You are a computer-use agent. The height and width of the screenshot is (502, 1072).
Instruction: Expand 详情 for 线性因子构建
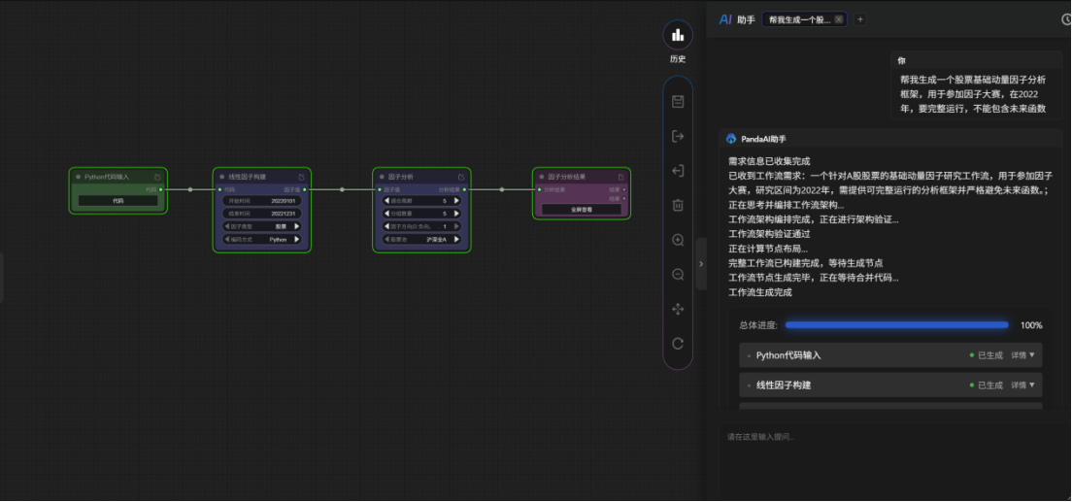(x=1023, y=385)
